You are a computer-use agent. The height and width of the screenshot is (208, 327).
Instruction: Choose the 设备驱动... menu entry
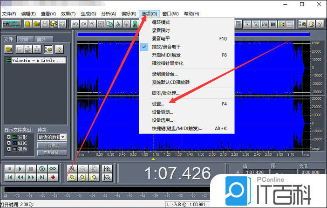click(x=187, y=112)
